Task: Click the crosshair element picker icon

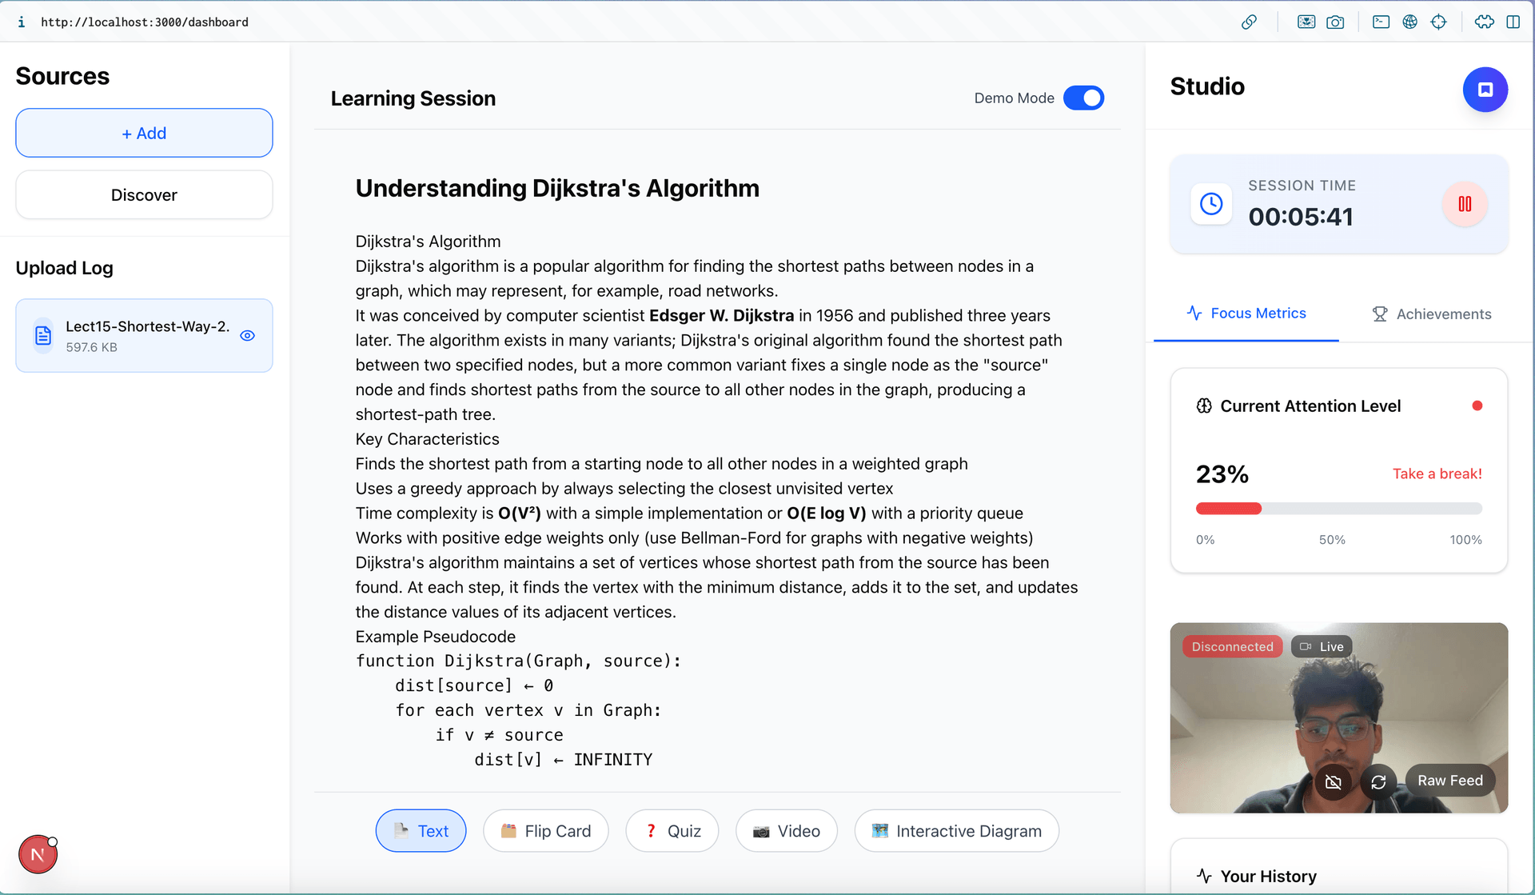Action: click(x=1438, y=22)
